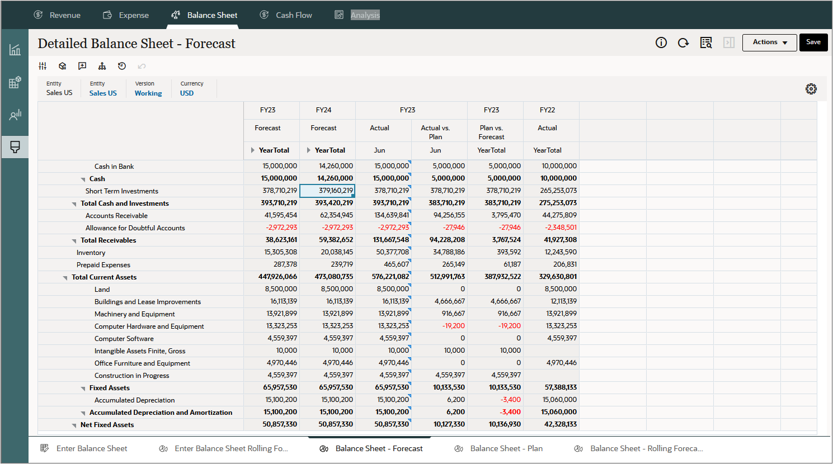The width and height of the screenshot is (833, 464).
Task: Open Balance Sheet - Plan bottom tab
Action: click(506, 448)
